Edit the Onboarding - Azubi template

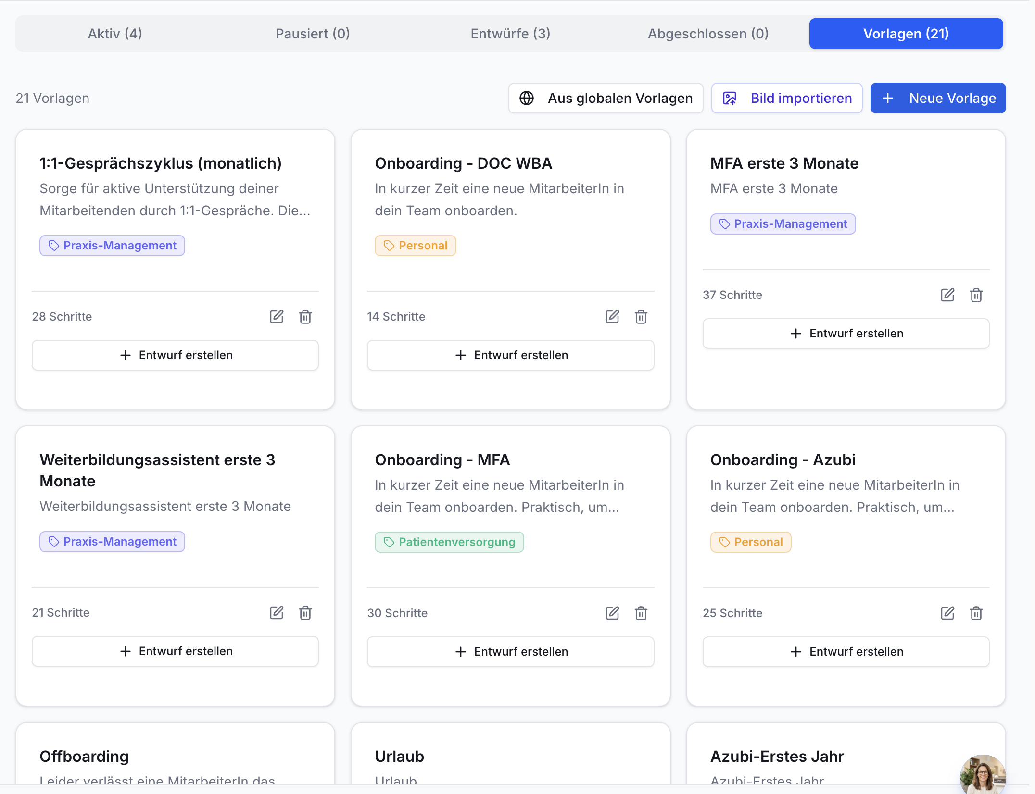(x=947, y=613)
